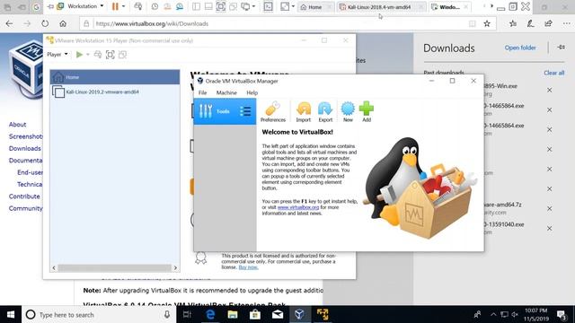Remove the 13591040.exe download entry
Image resolution: width=575 pixels, height=323 pixels.
[x=549, y=228]
